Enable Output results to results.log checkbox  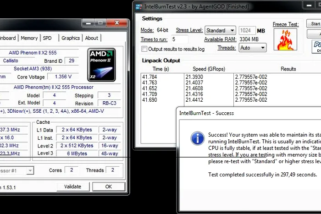[144, 49]
